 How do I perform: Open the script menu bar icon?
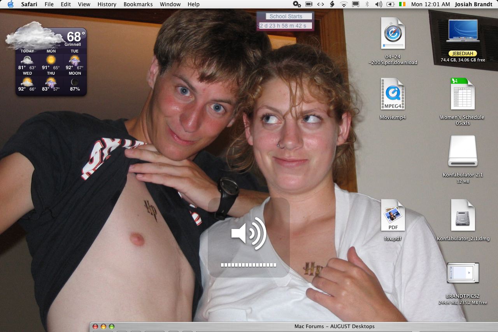click(x=332, y=4)
